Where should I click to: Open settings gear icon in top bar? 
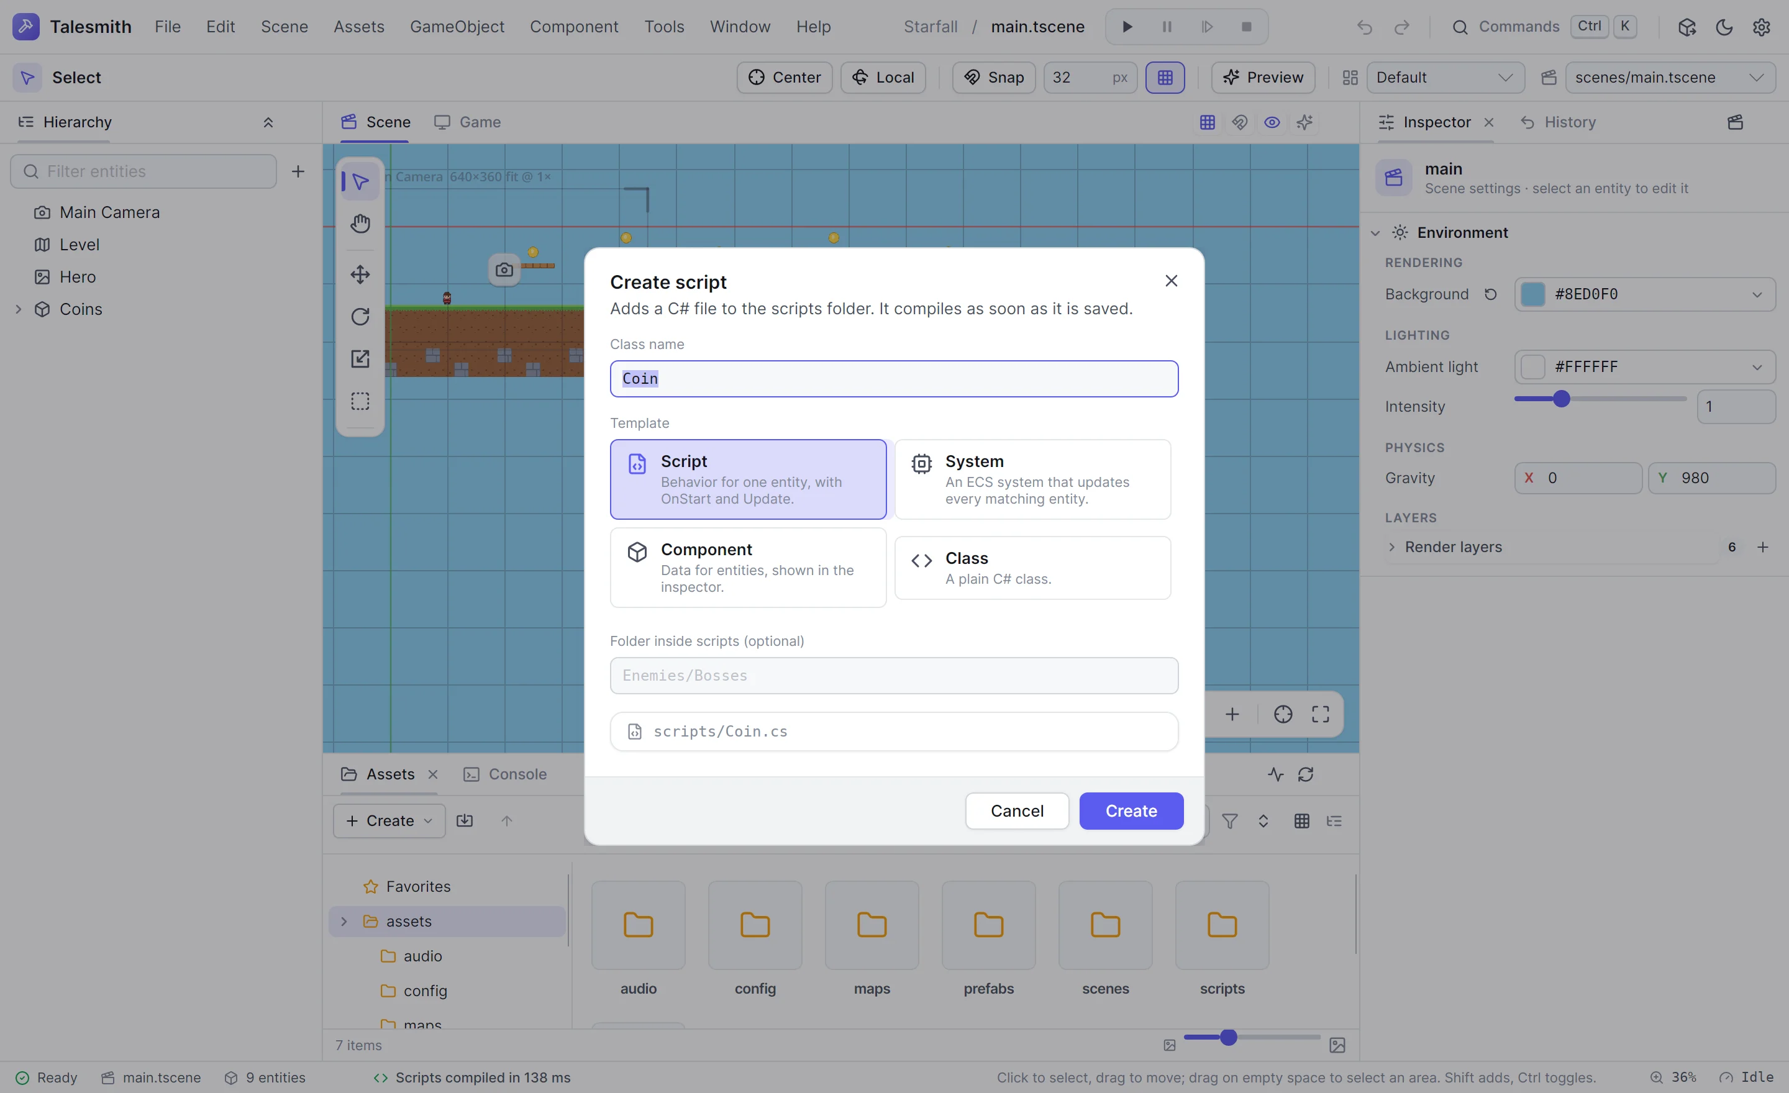(x=1762, y=27)
